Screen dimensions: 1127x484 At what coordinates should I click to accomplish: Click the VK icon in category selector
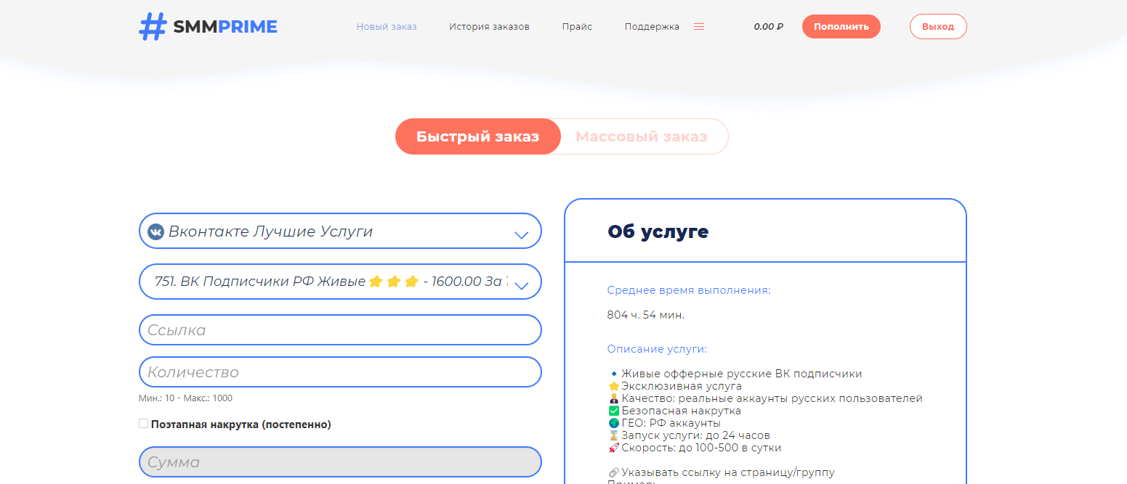click(156, 231)
